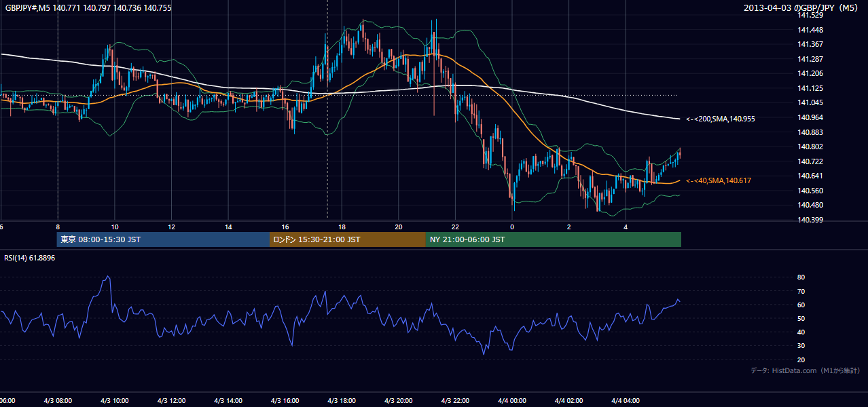The image size is (868, 407).
Task: Click the RSI scale value 50
Action: point(801,318)
